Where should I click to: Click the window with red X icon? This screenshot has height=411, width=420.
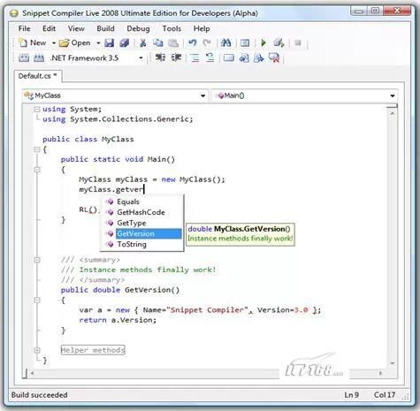[274, 57]
